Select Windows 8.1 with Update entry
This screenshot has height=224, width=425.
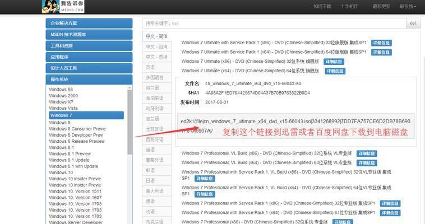point(73,166)
